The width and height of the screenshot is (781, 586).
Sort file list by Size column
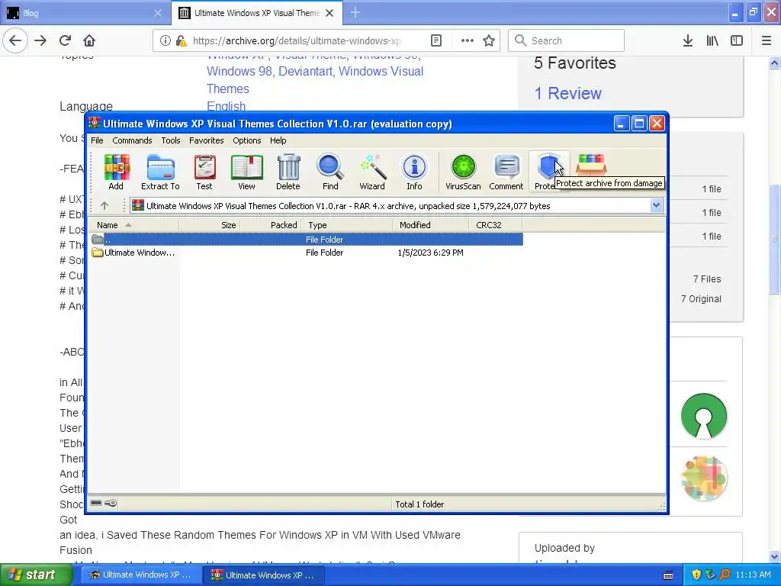(209, 225)
